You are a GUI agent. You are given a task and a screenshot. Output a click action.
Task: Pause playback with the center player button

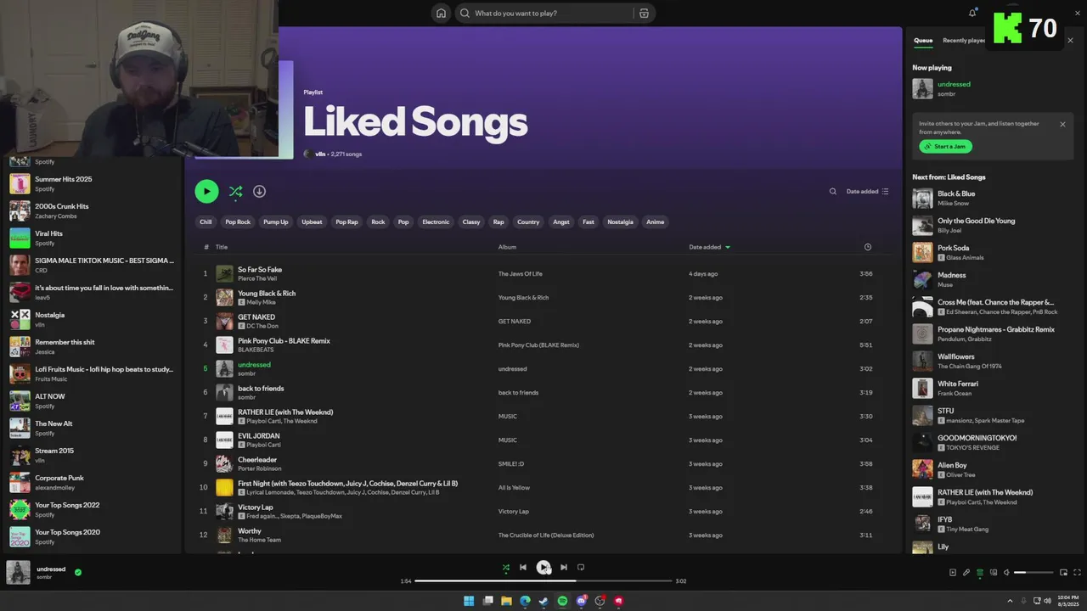543,567
